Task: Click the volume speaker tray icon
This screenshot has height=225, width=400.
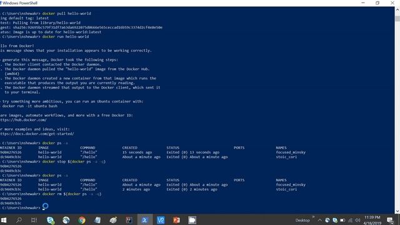Action: pos(357,220)
